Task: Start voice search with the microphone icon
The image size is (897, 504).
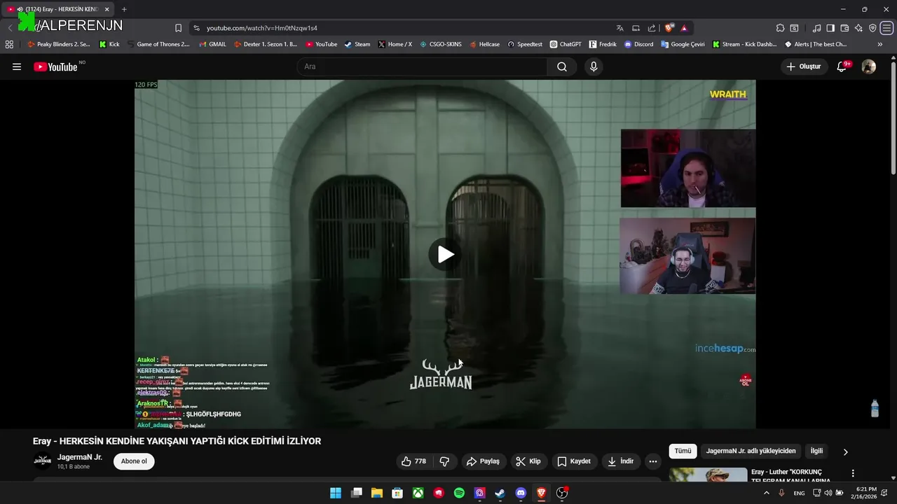Action: tap(594, 66)
